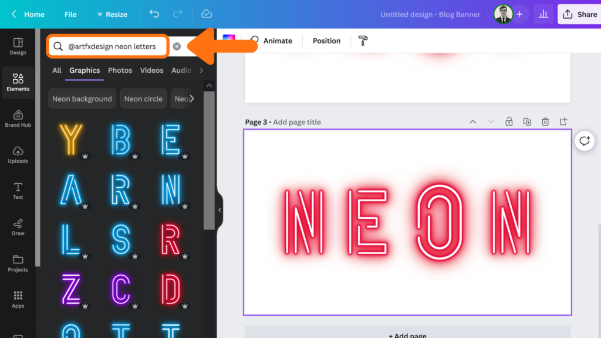Image resolution: width=601 pixels, height=338 pixels.
Task: Add the blue neon R graphic
Action: point(121,190)
